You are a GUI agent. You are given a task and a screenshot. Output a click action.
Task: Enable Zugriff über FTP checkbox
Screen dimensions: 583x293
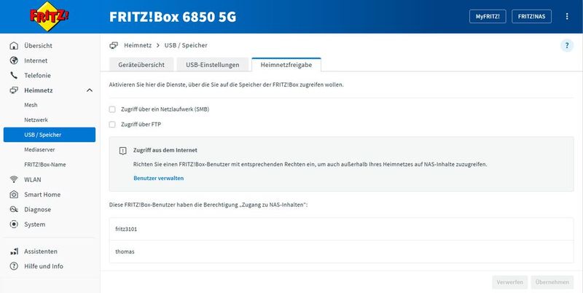pos(112,125)
